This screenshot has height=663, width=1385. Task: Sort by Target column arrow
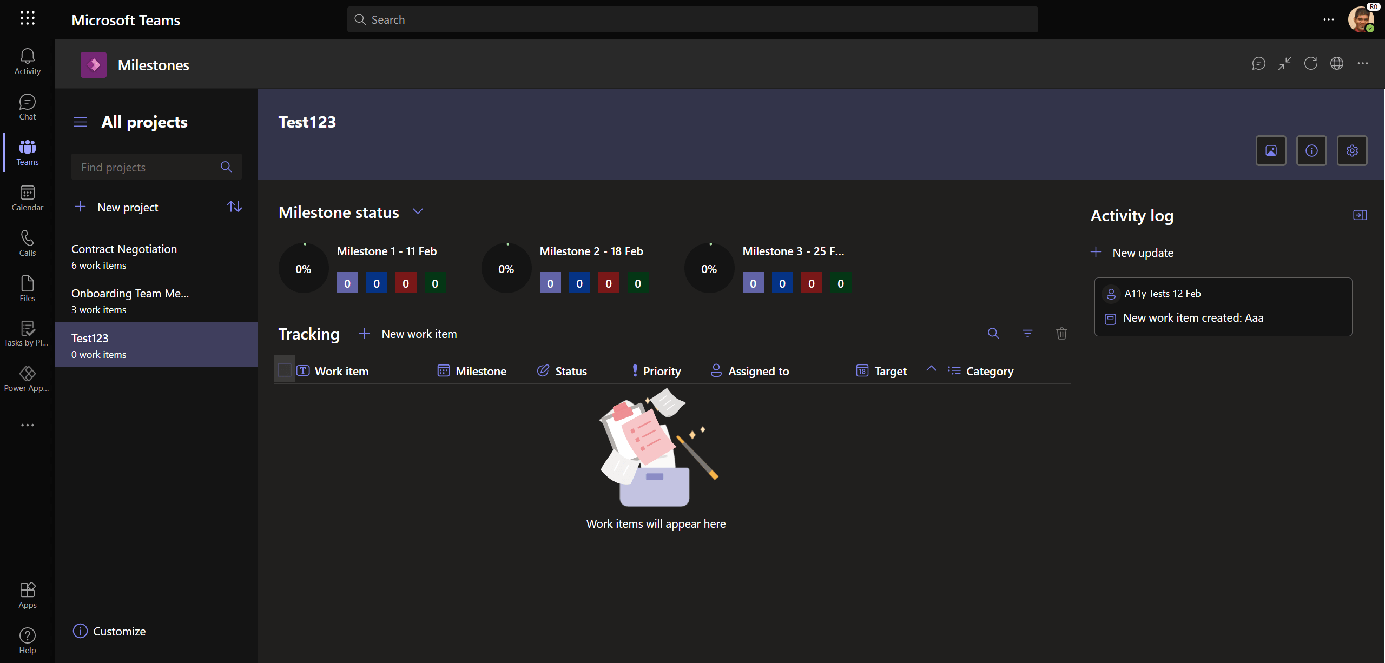click(x=931, y=369)
